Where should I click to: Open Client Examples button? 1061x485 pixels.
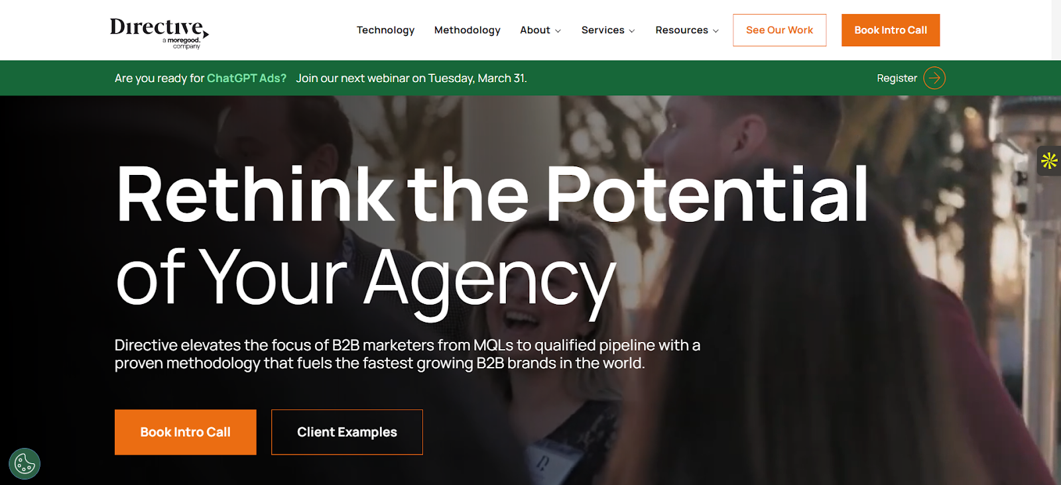347,432
